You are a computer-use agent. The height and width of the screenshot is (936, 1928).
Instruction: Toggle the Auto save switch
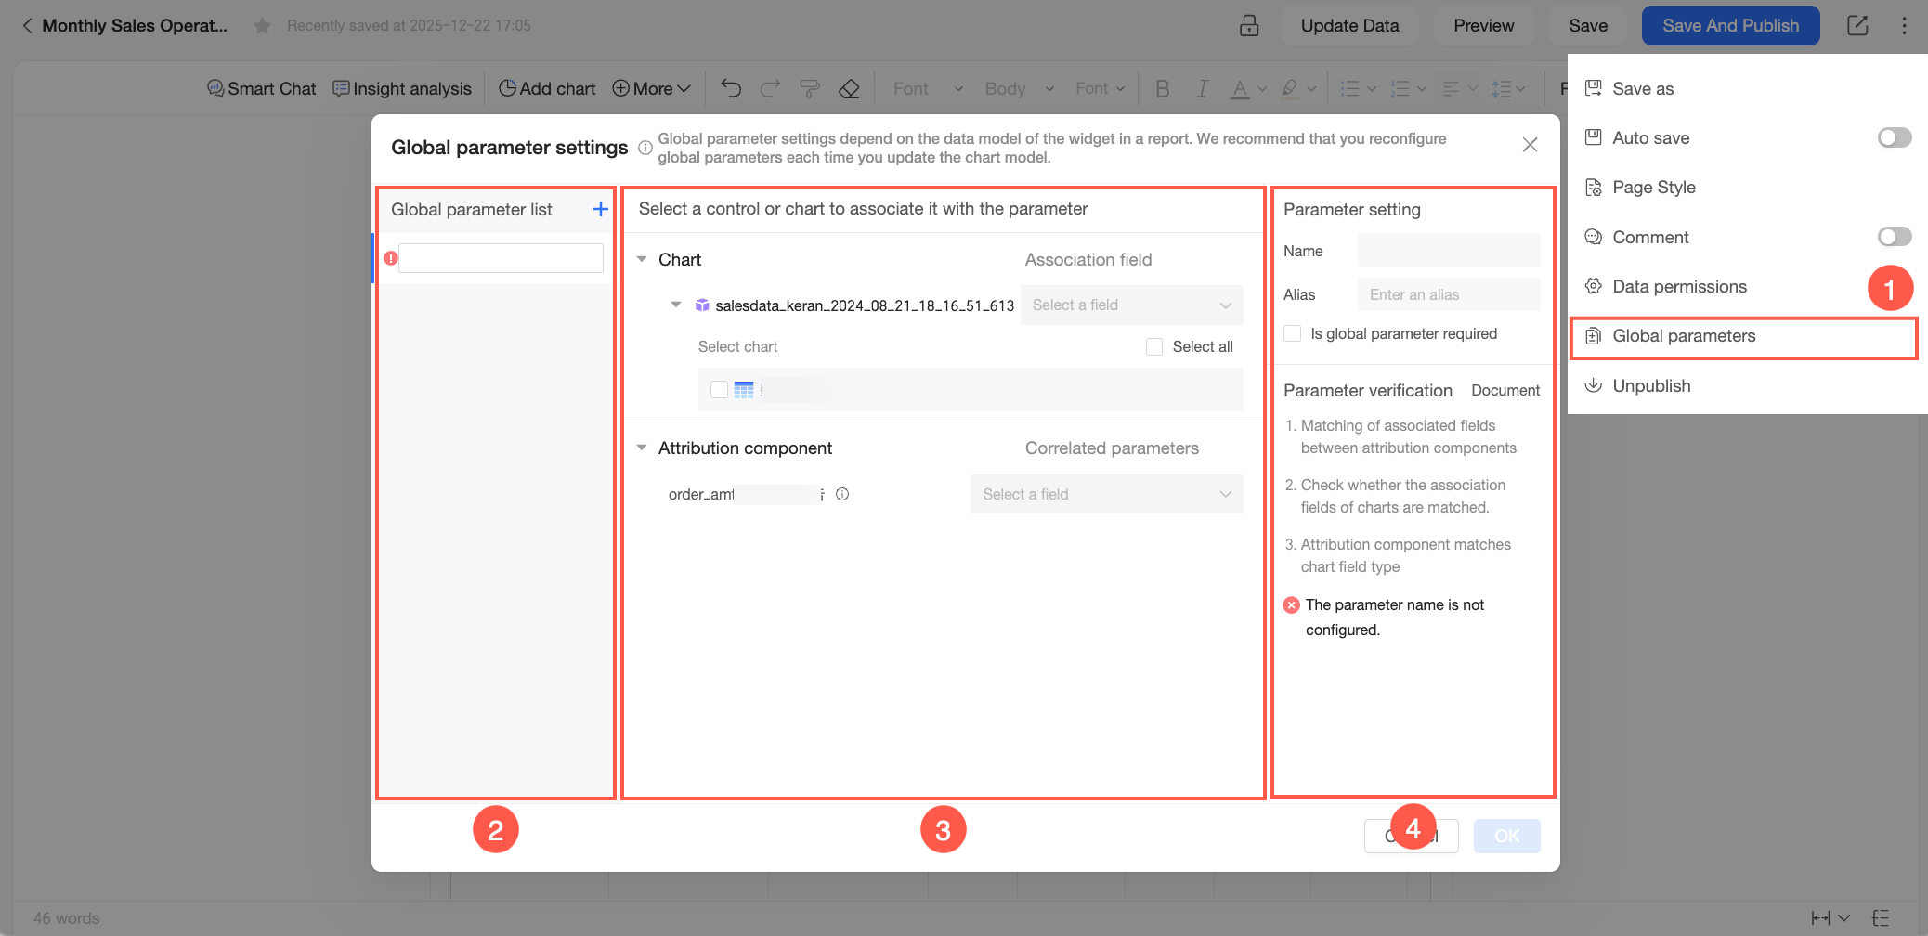1894,137
